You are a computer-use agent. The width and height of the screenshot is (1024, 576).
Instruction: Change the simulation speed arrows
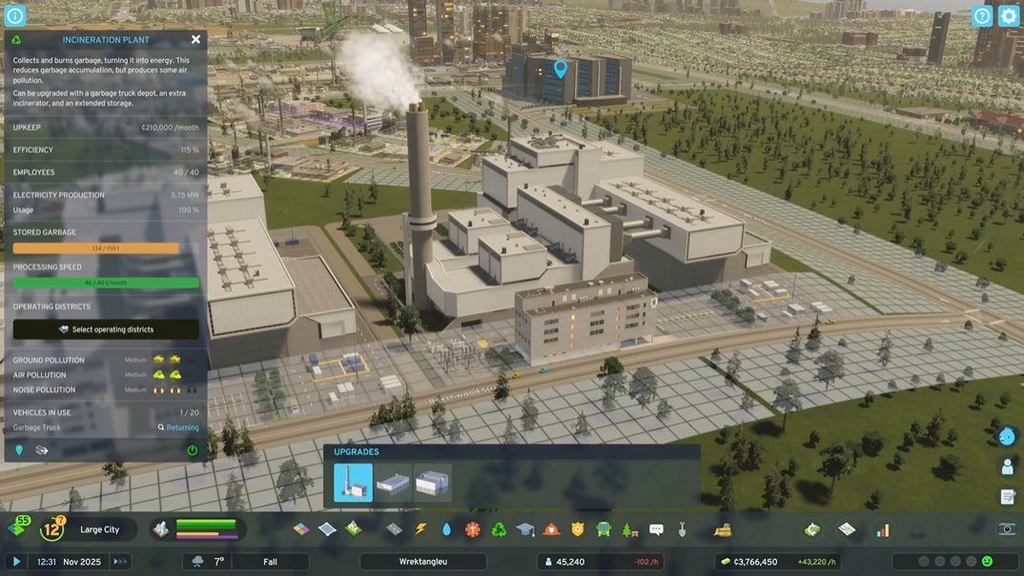[x=120, y=561]
